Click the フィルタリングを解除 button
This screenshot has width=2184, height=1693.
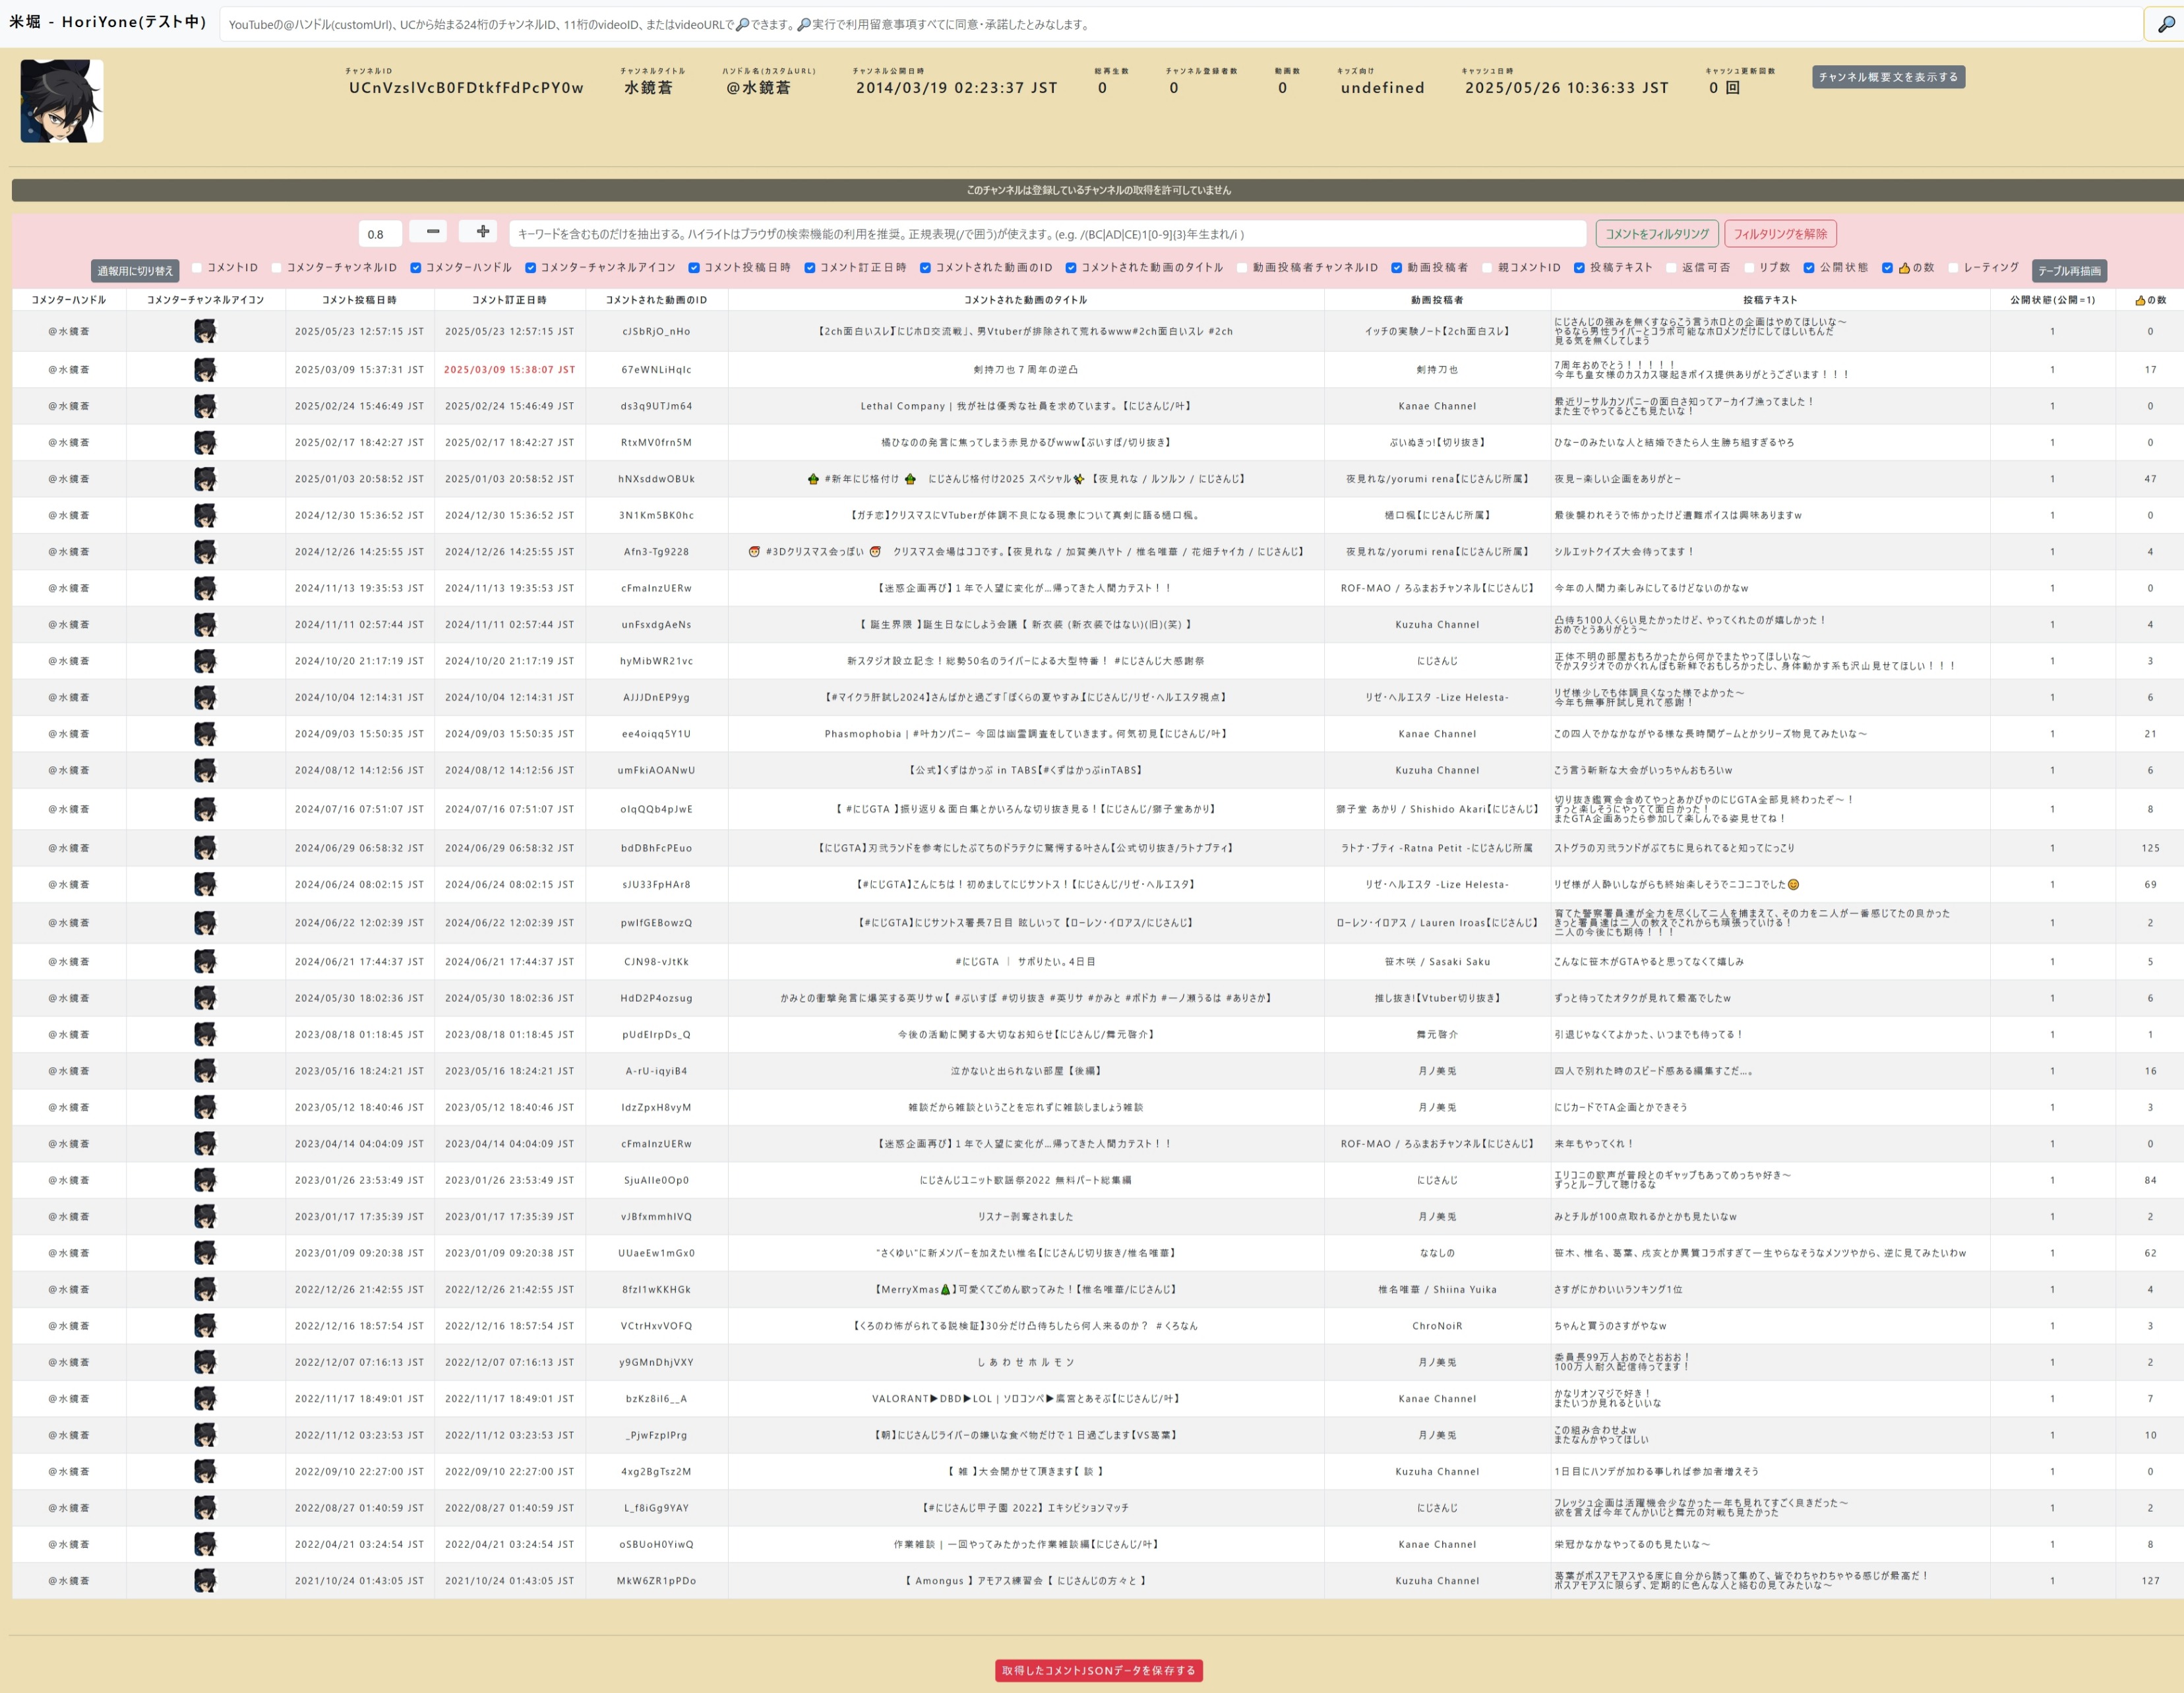click(x=1780, y=234)
